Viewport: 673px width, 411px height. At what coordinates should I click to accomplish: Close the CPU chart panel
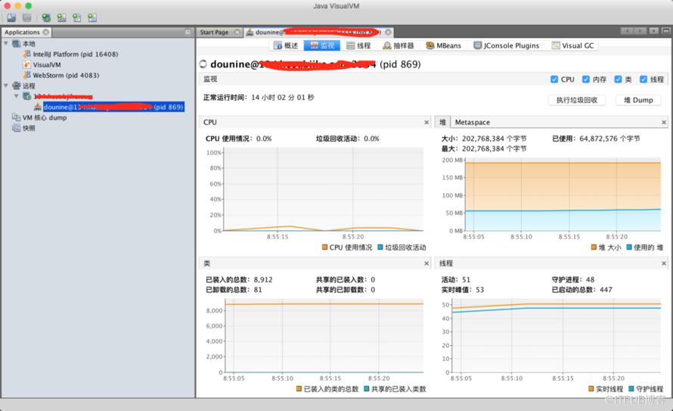[426, 123]
